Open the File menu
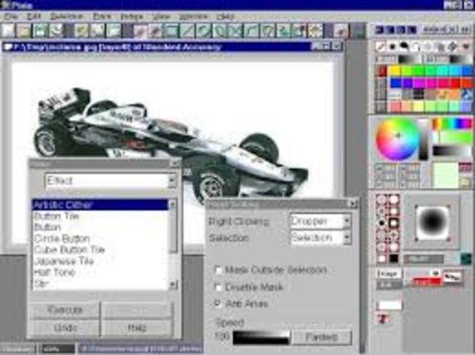475x355 pixels. coord(11,16)
